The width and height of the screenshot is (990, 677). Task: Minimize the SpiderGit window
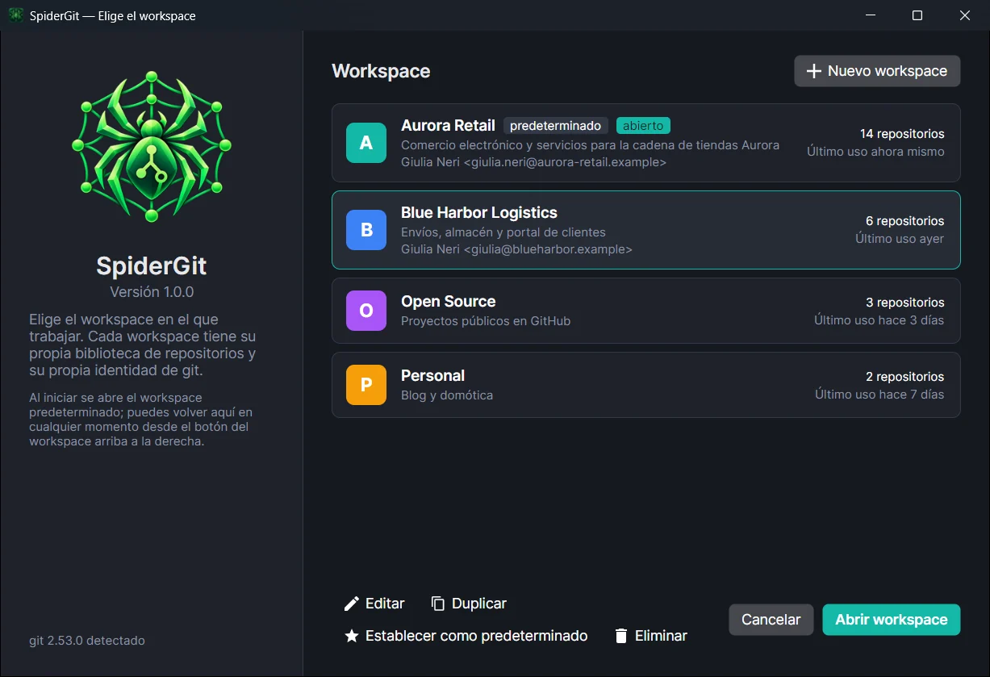[x=871, y=15]
